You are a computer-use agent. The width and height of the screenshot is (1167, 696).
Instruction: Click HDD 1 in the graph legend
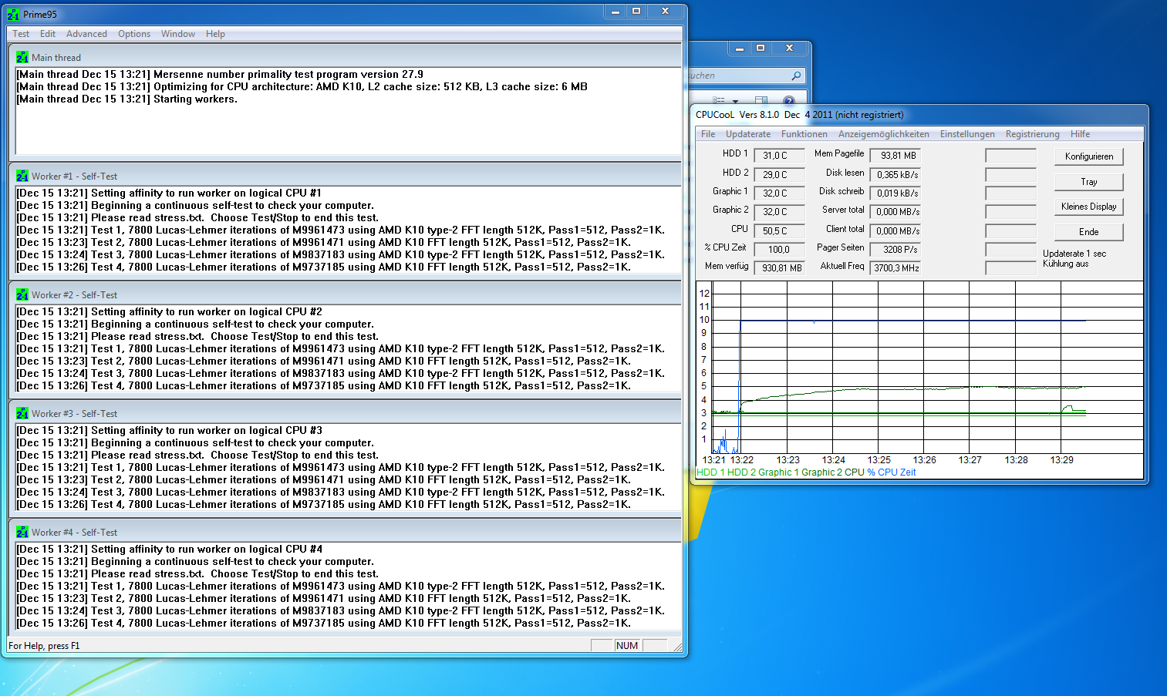(x=710, y=472)
